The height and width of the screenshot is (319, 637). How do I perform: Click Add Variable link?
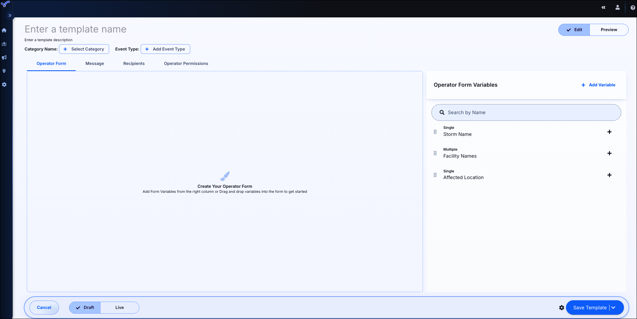[598, 85]
